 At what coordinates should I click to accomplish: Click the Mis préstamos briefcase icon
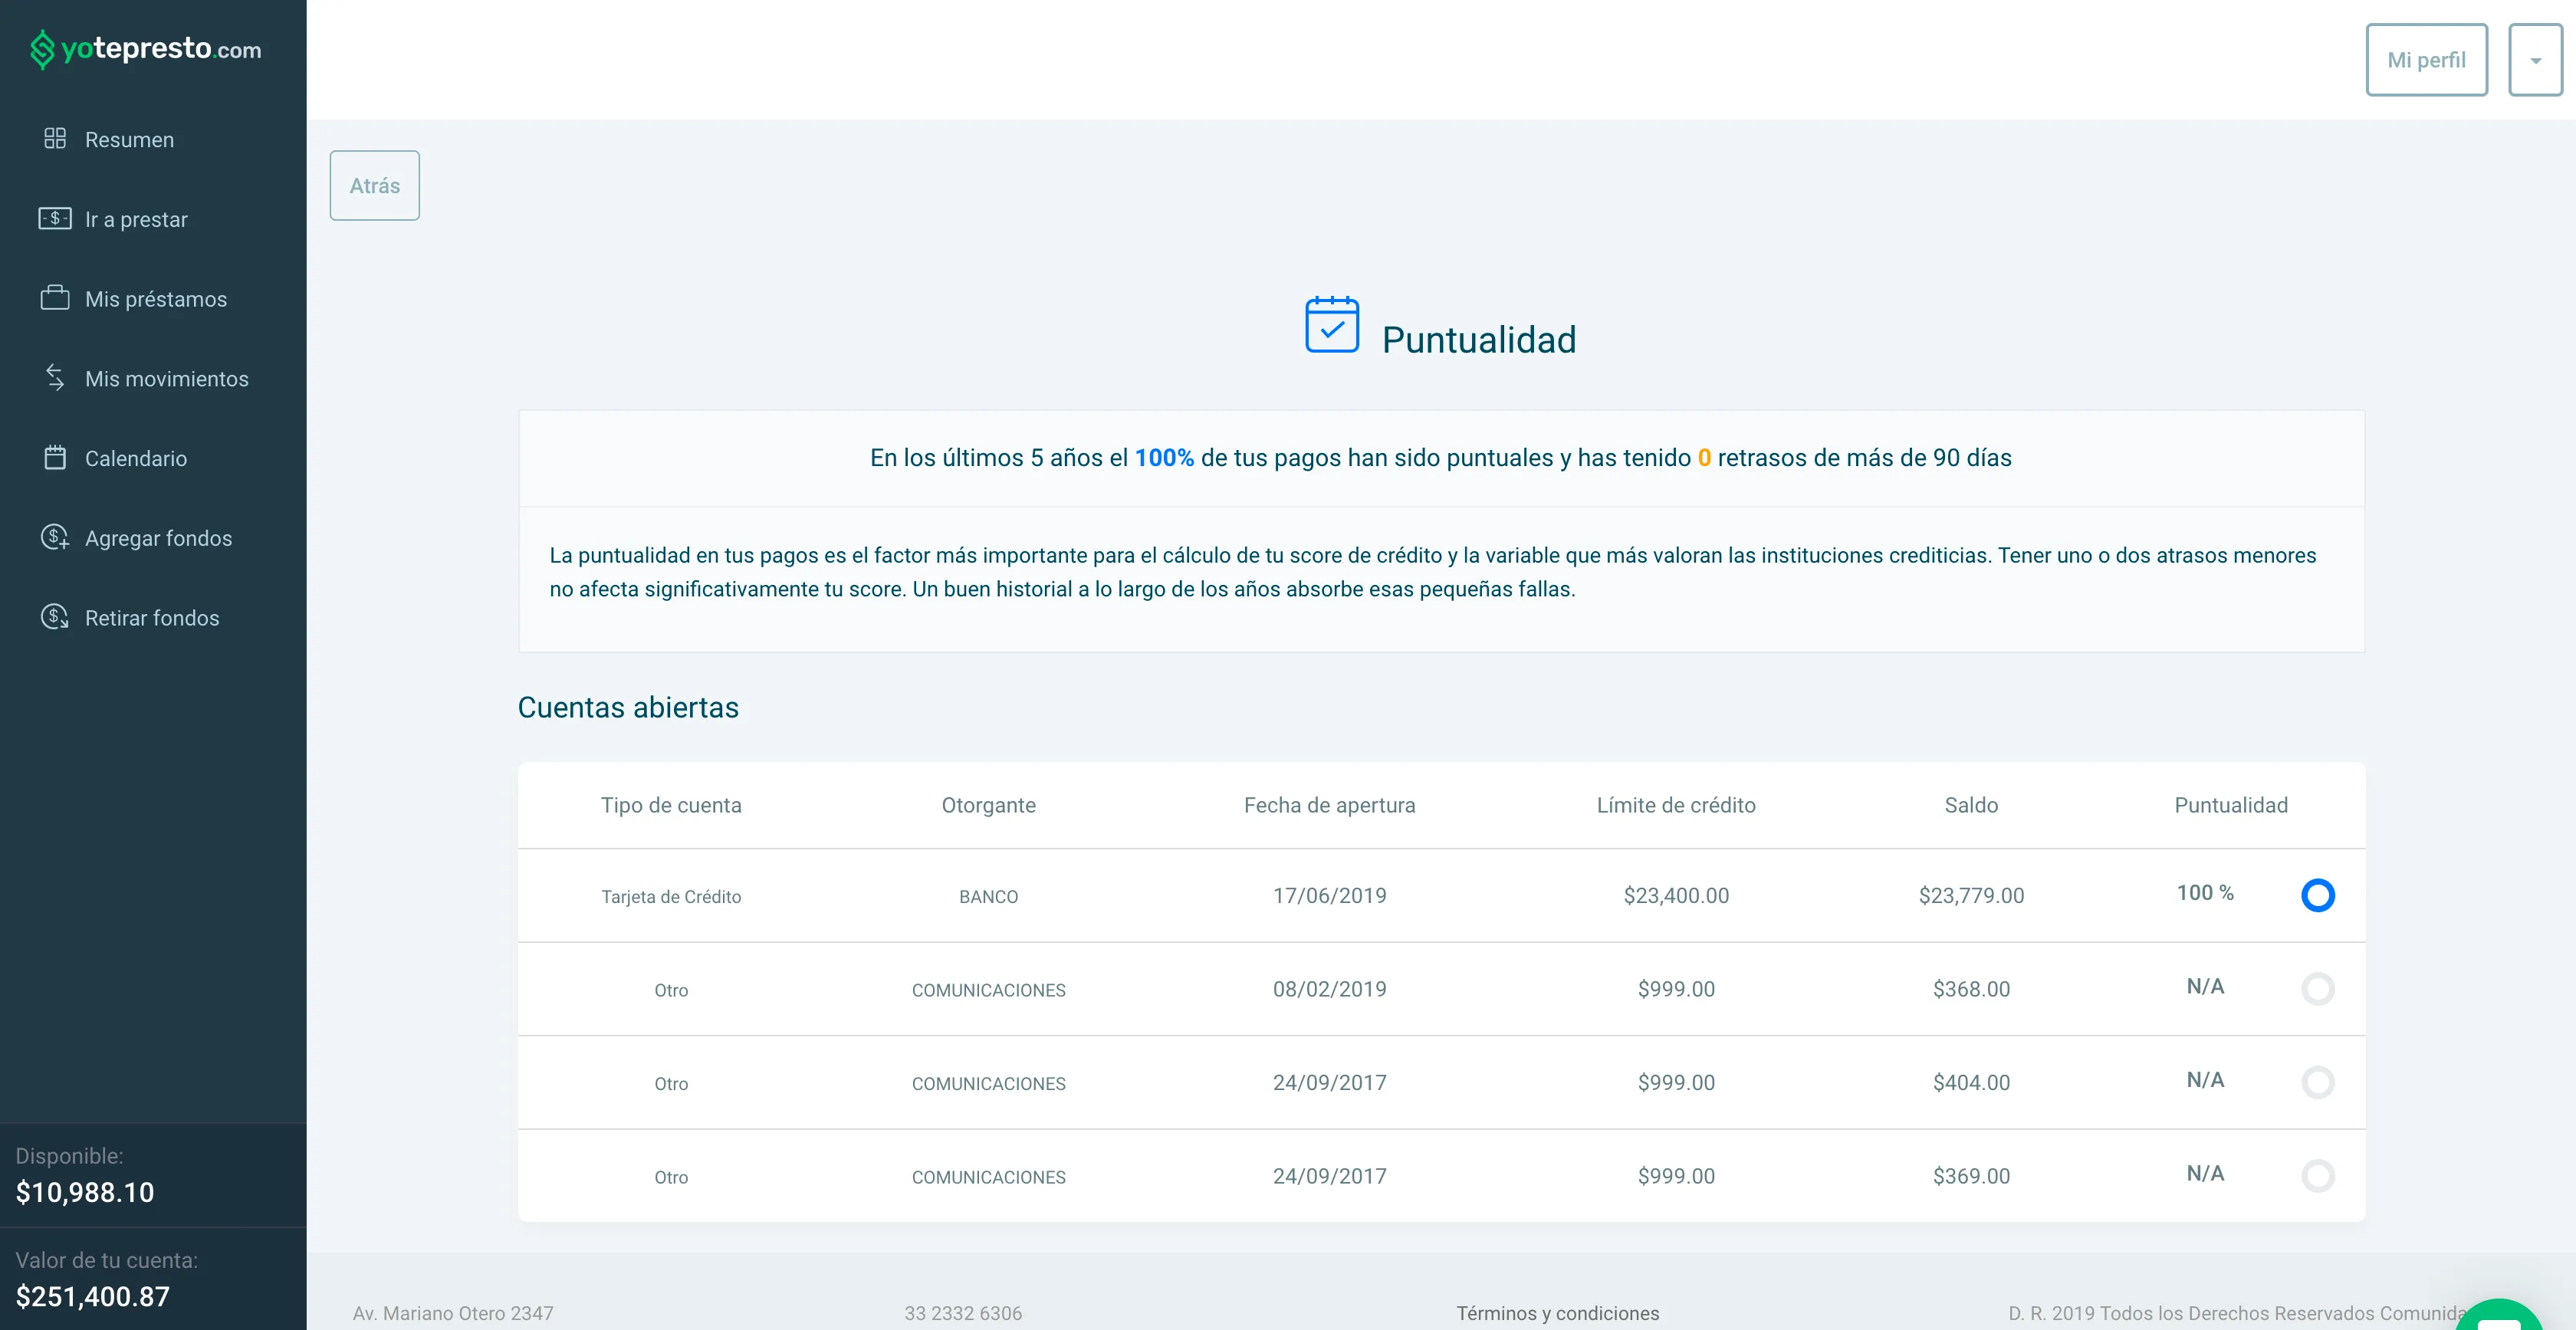click(x=55, y=298)
